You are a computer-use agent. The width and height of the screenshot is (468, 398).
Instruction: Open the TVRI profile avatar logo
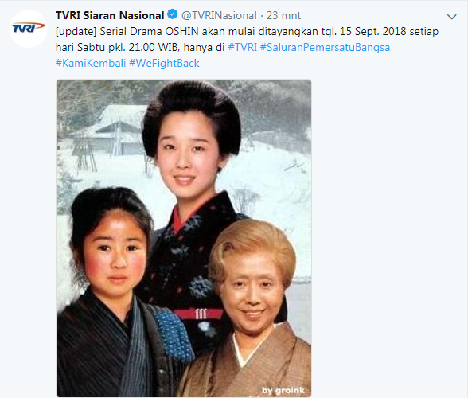(x=29, y=29)
